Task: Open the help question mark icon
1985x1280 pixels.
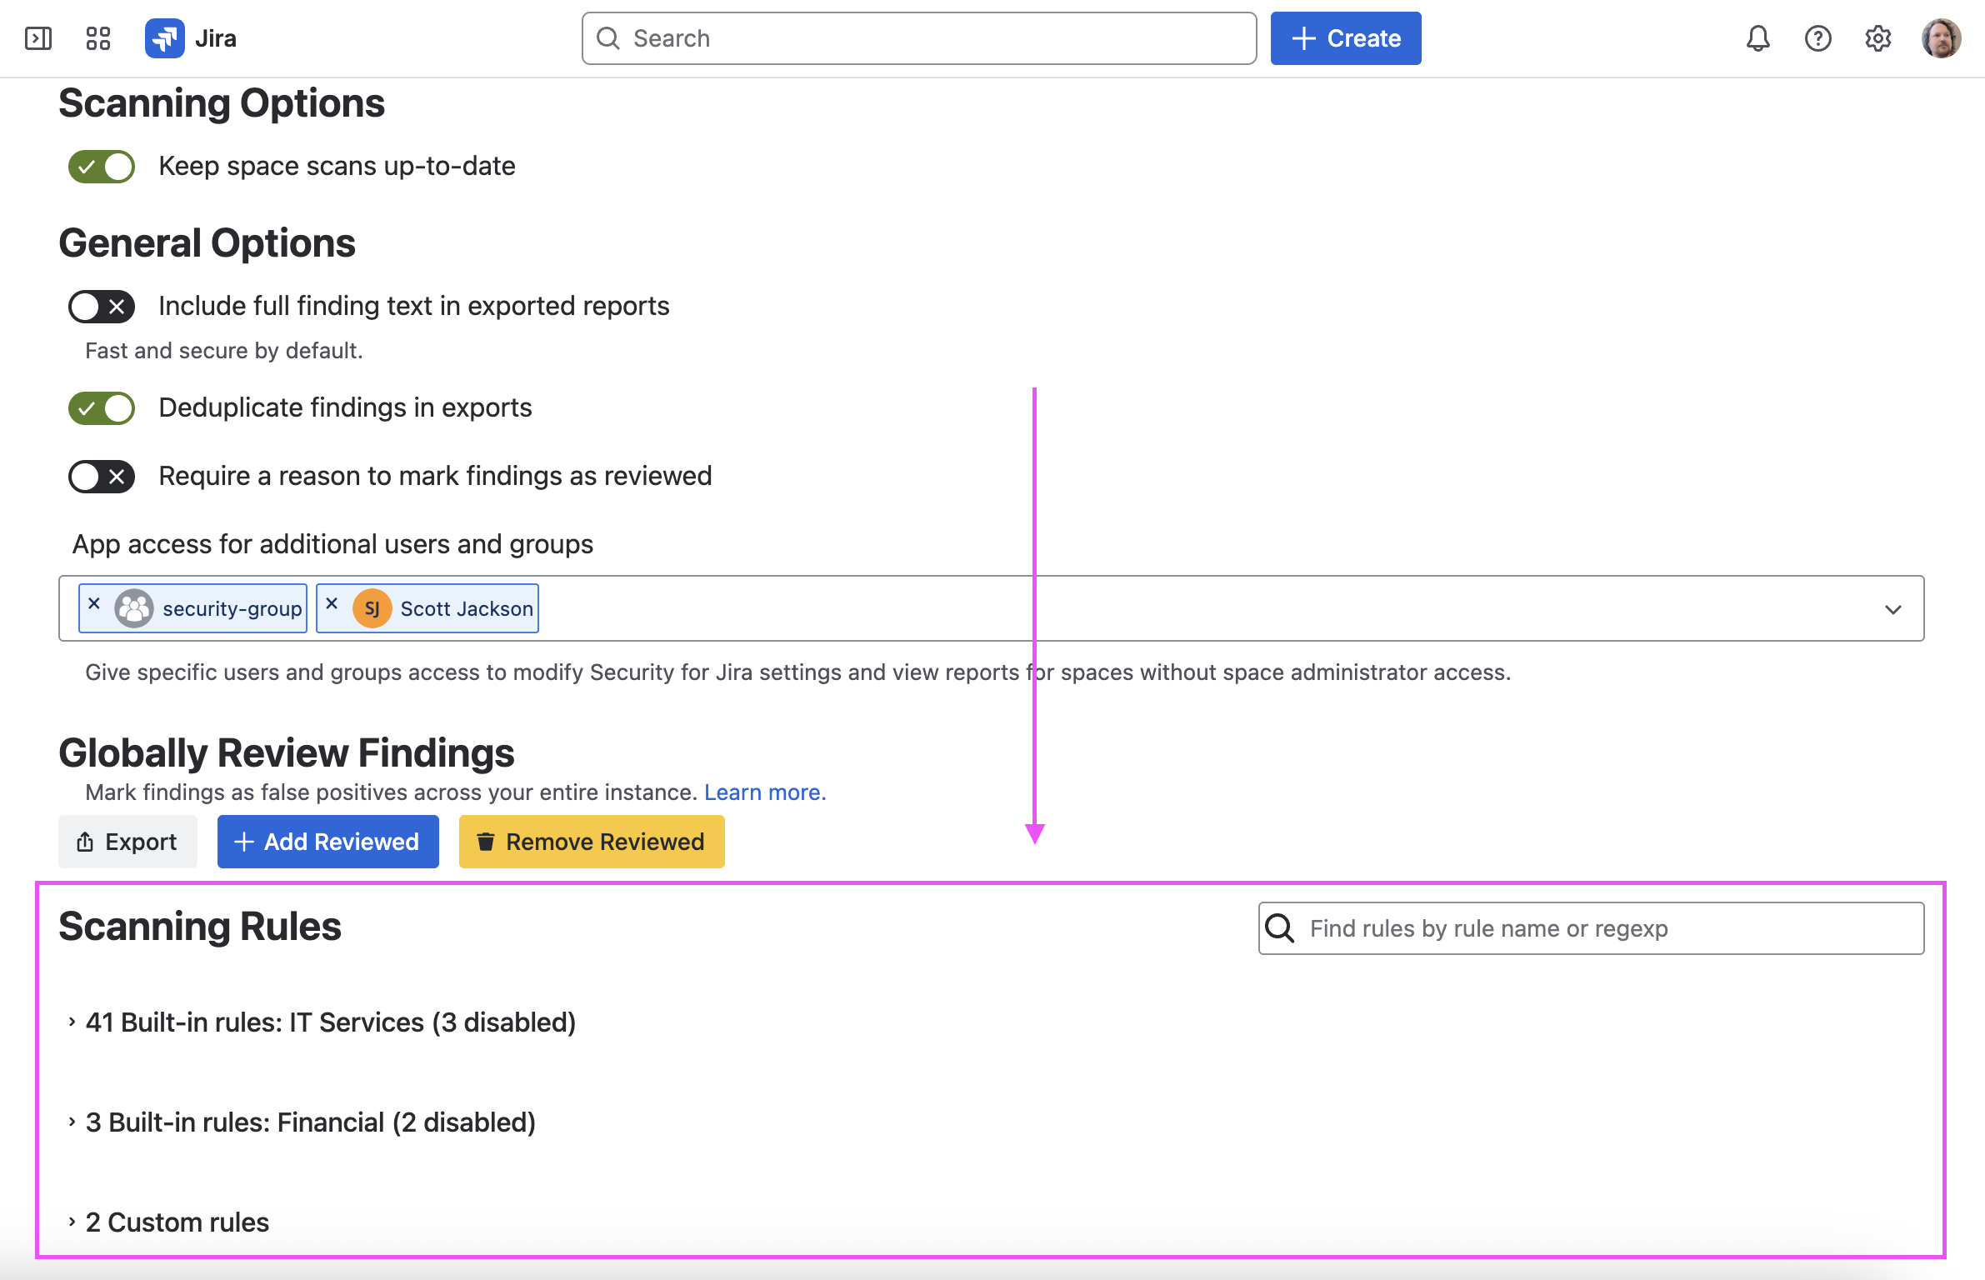Action: 1817,38
